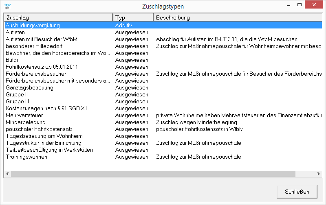Sort by the Zuschlag column header
The image size is (326, 205).
point(58,17)
